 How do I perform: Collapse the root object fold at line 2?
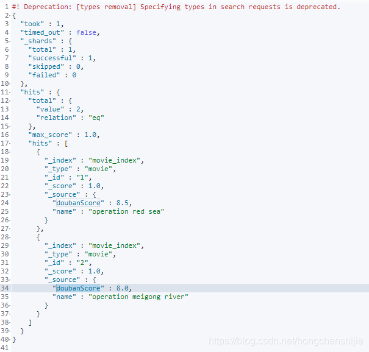tap(10, 15)
